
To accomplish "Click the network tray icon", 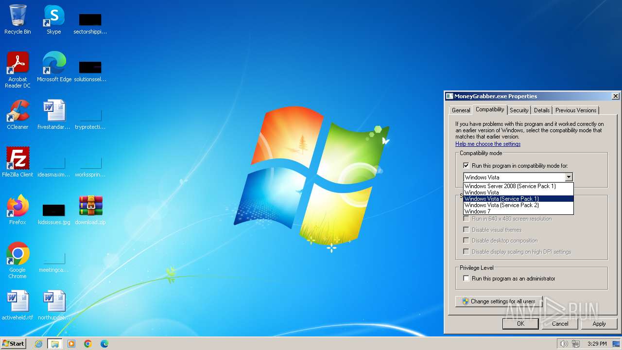I will [576, 344].
